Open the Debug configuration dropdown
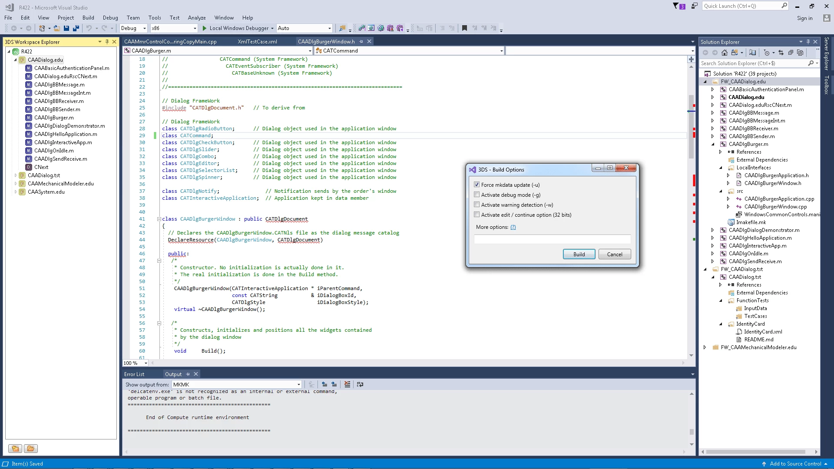The image size is (834, 469). [144, 28]
